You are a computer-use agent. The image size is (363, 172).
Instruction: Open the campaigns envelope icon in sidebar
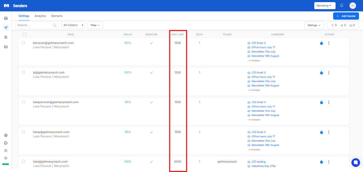pos(6,18)
